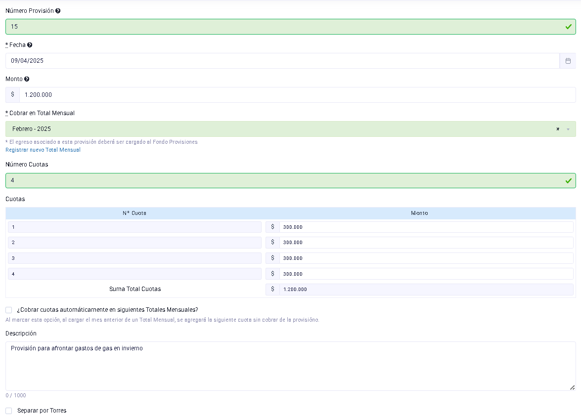Clear the Febrero - 2025 selection
Screen dimensions: 581x419
[558, 129]
